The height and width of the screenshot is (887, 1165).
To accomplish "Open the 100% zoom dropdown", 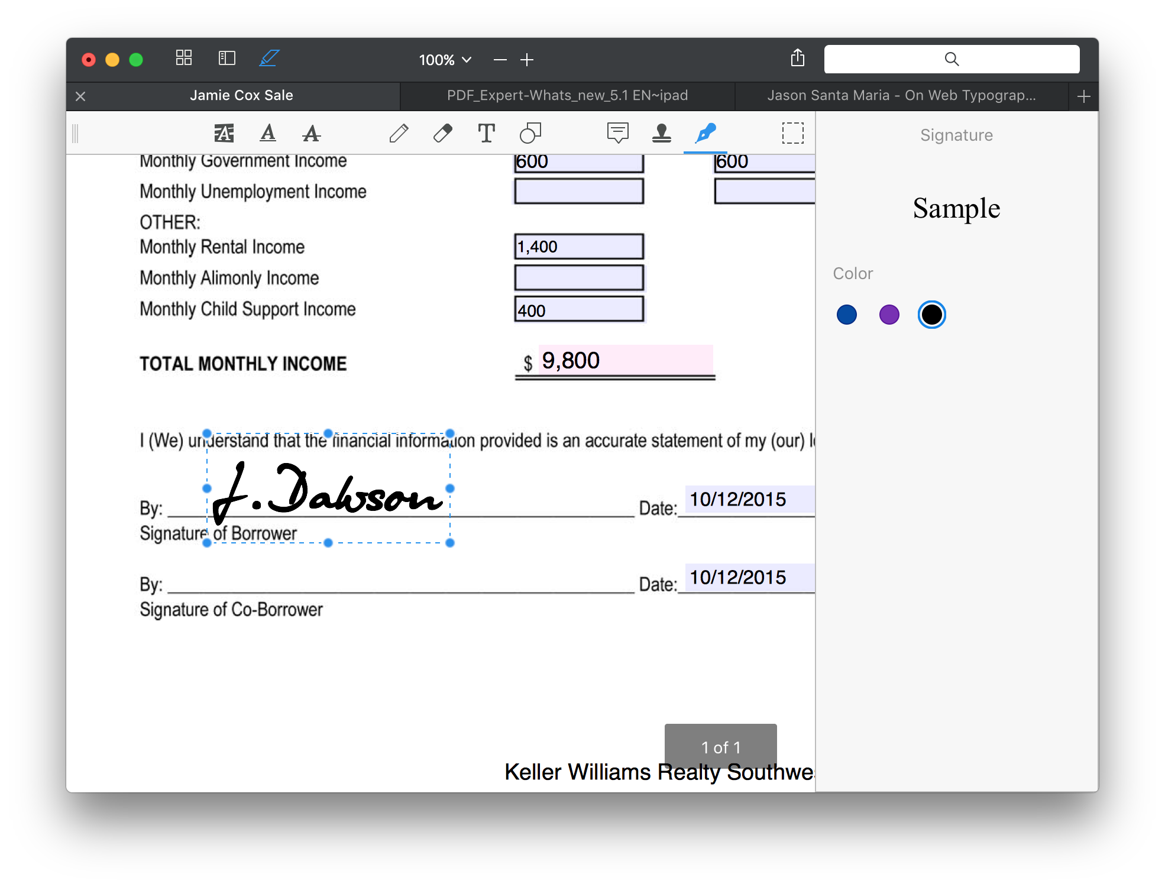I will coord(445,60).
